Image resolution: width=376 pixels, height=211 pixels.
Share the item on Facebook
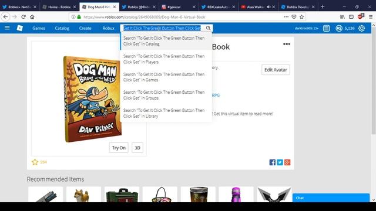(x=273, y=162)
